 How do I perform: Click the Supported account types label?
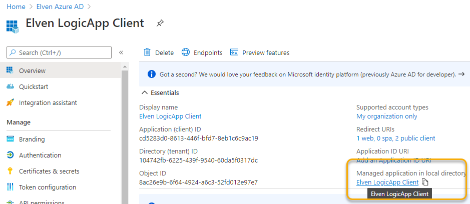pyautogui.click(x=392, y=107)
